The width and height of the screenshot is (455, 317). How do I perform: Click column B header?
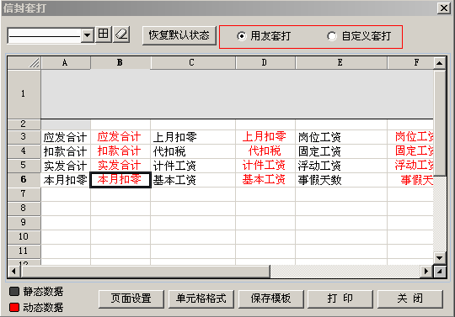pyautogui.click(x=120, y=62)
